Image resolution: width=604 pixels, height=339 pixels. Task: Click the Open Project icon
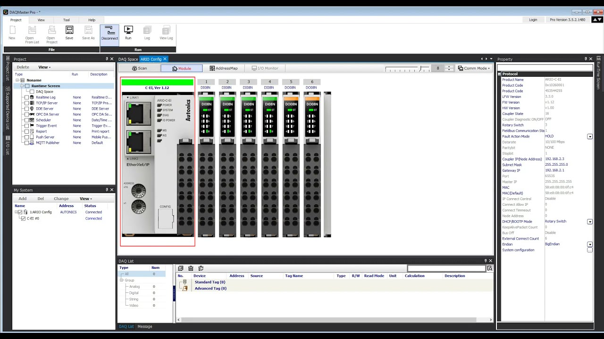[51, 30]
